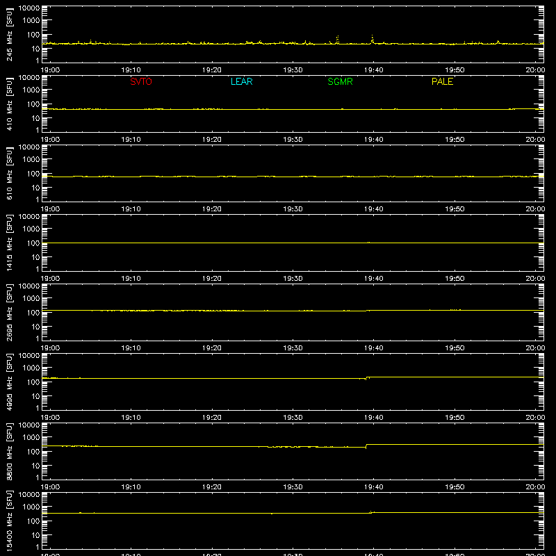Click the 10000 y-axis label of 245 MHz plot
Image resolution: width=556 pixels, height=556 pixels.
pos(29,8)
